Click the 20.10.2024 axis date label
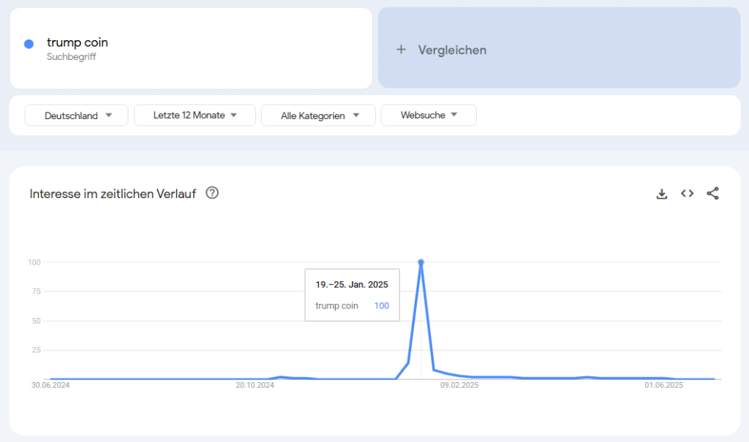The width and height of the screenshot is (749, 442). (255, 386)
